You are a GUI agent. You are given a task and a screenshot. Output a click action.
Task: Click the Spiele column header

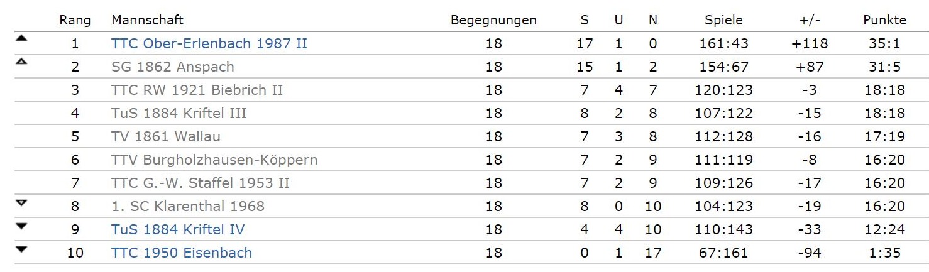pos(723,21)
